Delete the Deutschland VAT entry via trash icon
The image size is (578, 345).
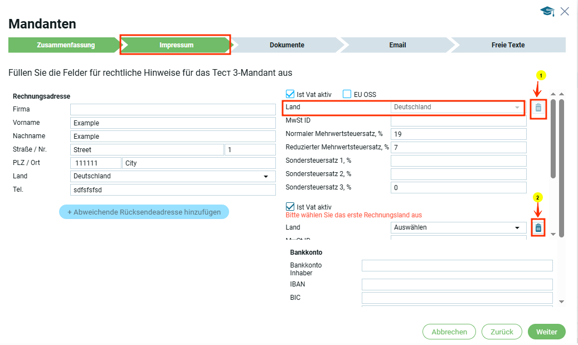click(538, 108)
